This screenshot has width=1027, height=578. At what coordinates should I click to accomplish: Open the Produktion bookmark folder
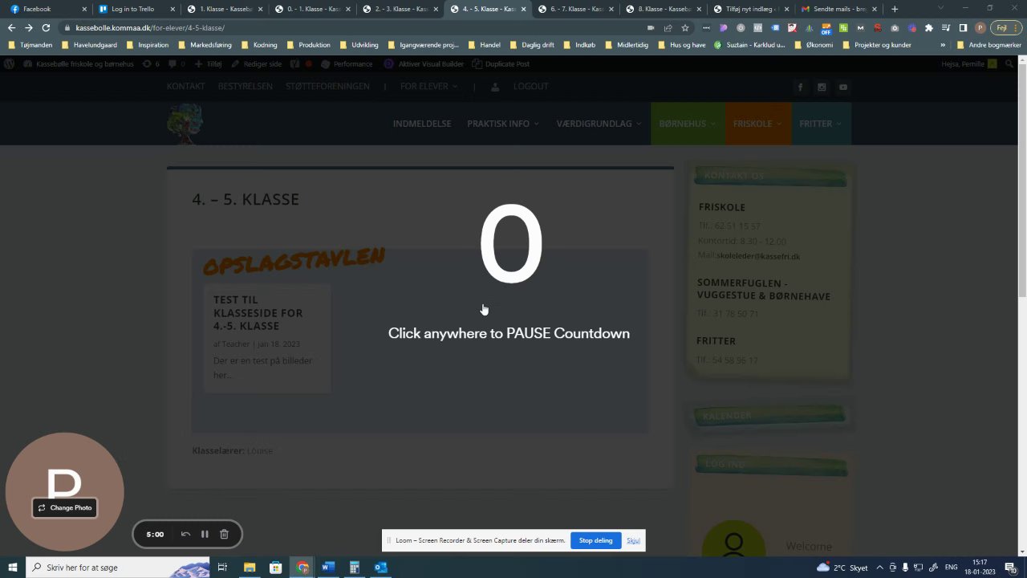point(308,45)
